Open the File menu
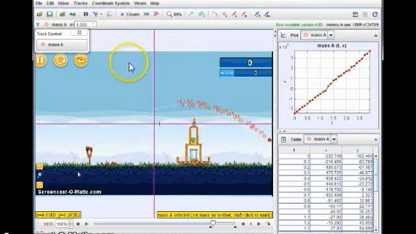The image size is (416, 234). pos(39,3)
